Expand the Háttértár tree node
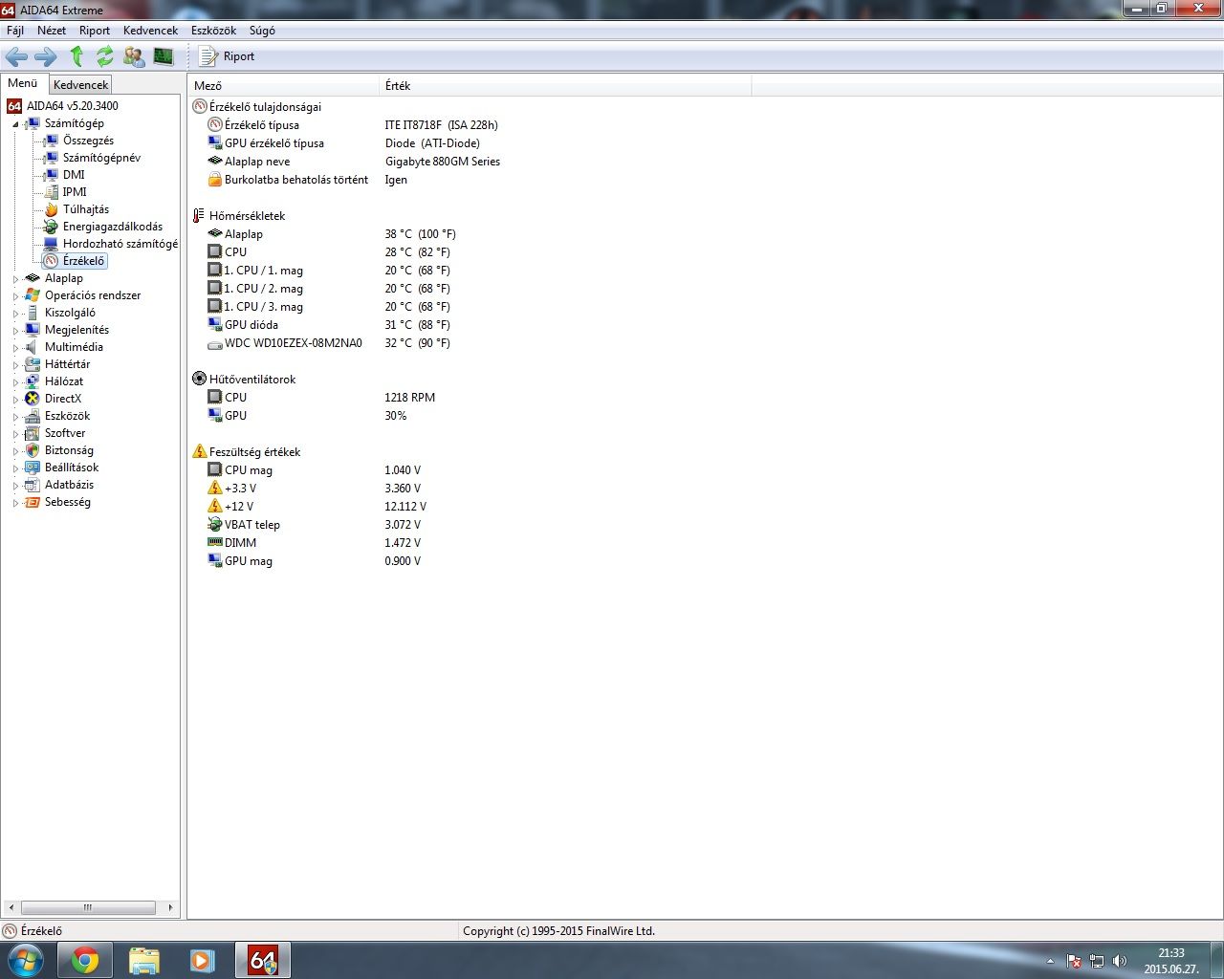Screen dimensions: 1224x979 click(15, 365)
